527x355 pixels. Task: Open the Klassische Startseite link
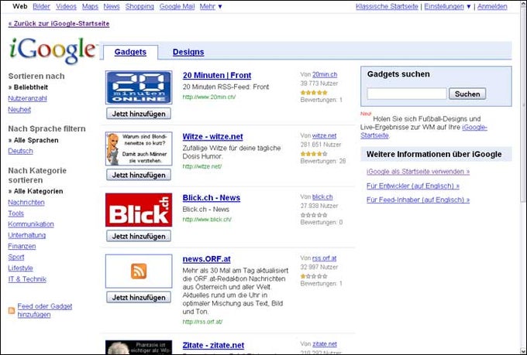point(387,6)
